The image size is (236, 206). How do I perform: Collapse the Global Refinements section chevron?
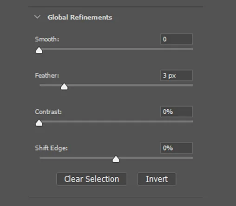pos(37,17)
